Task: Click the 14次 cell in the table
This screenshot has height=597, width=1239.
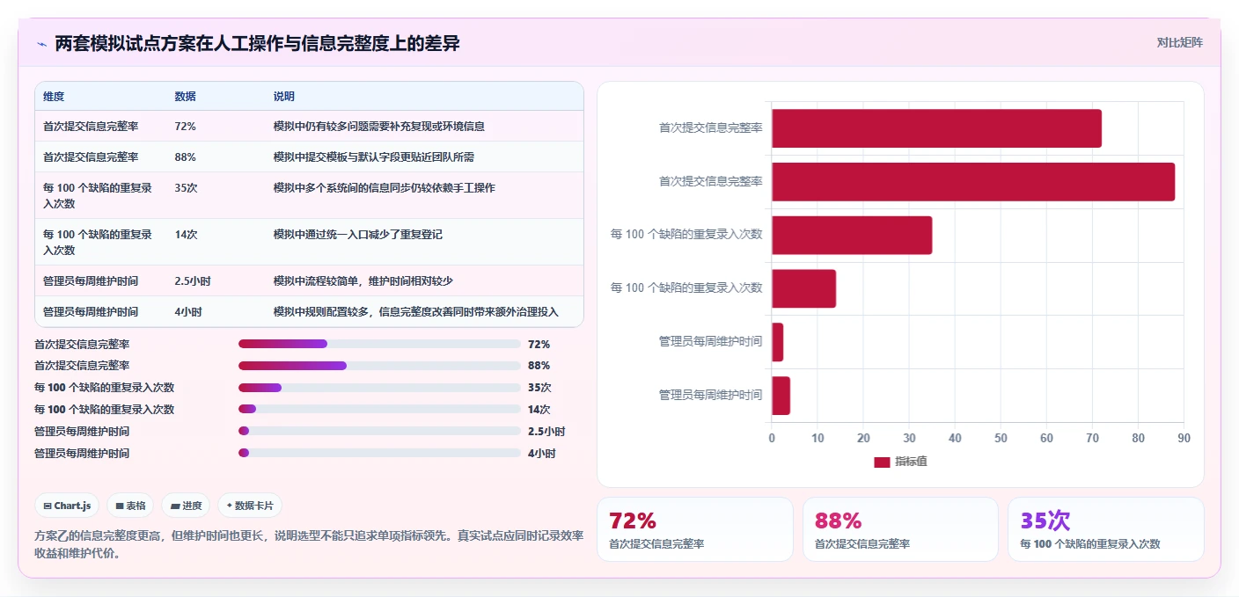Action: click(x=187, y=234)
